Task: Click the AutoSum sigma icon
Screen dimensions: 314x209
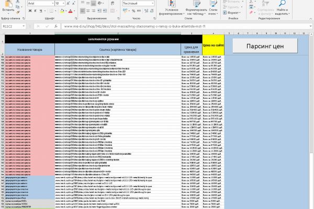Action: click(x=251, y=2)
